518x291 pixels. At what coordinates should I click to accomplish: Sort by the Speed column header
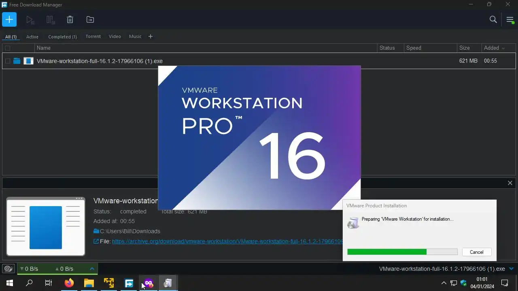[x=414, y=48]
